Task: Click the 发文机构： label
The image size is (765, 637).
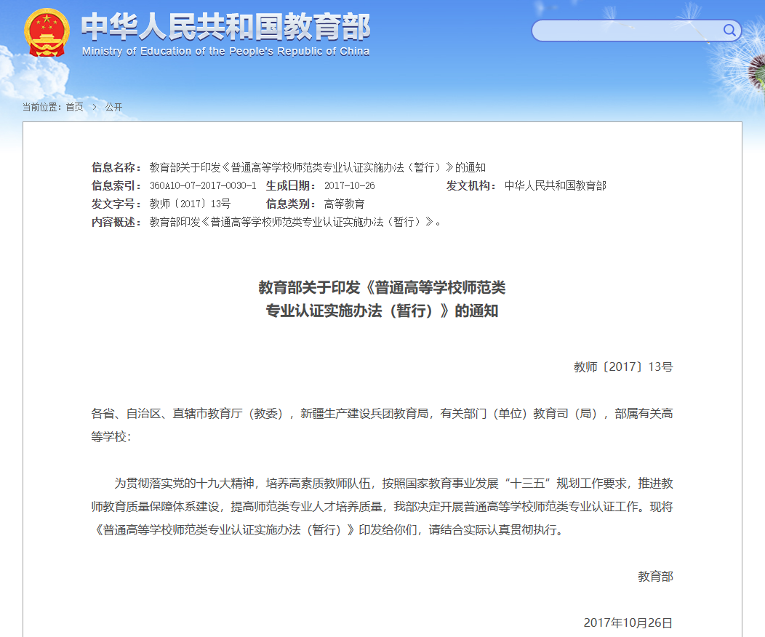Action: pos(472,186)
